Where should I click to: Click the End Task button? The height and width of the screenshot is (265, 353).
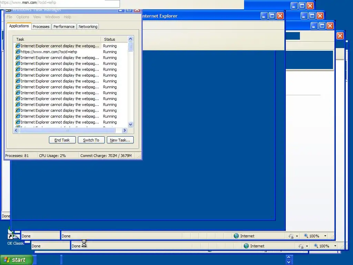pyautogui.click(x=62, y=140)
